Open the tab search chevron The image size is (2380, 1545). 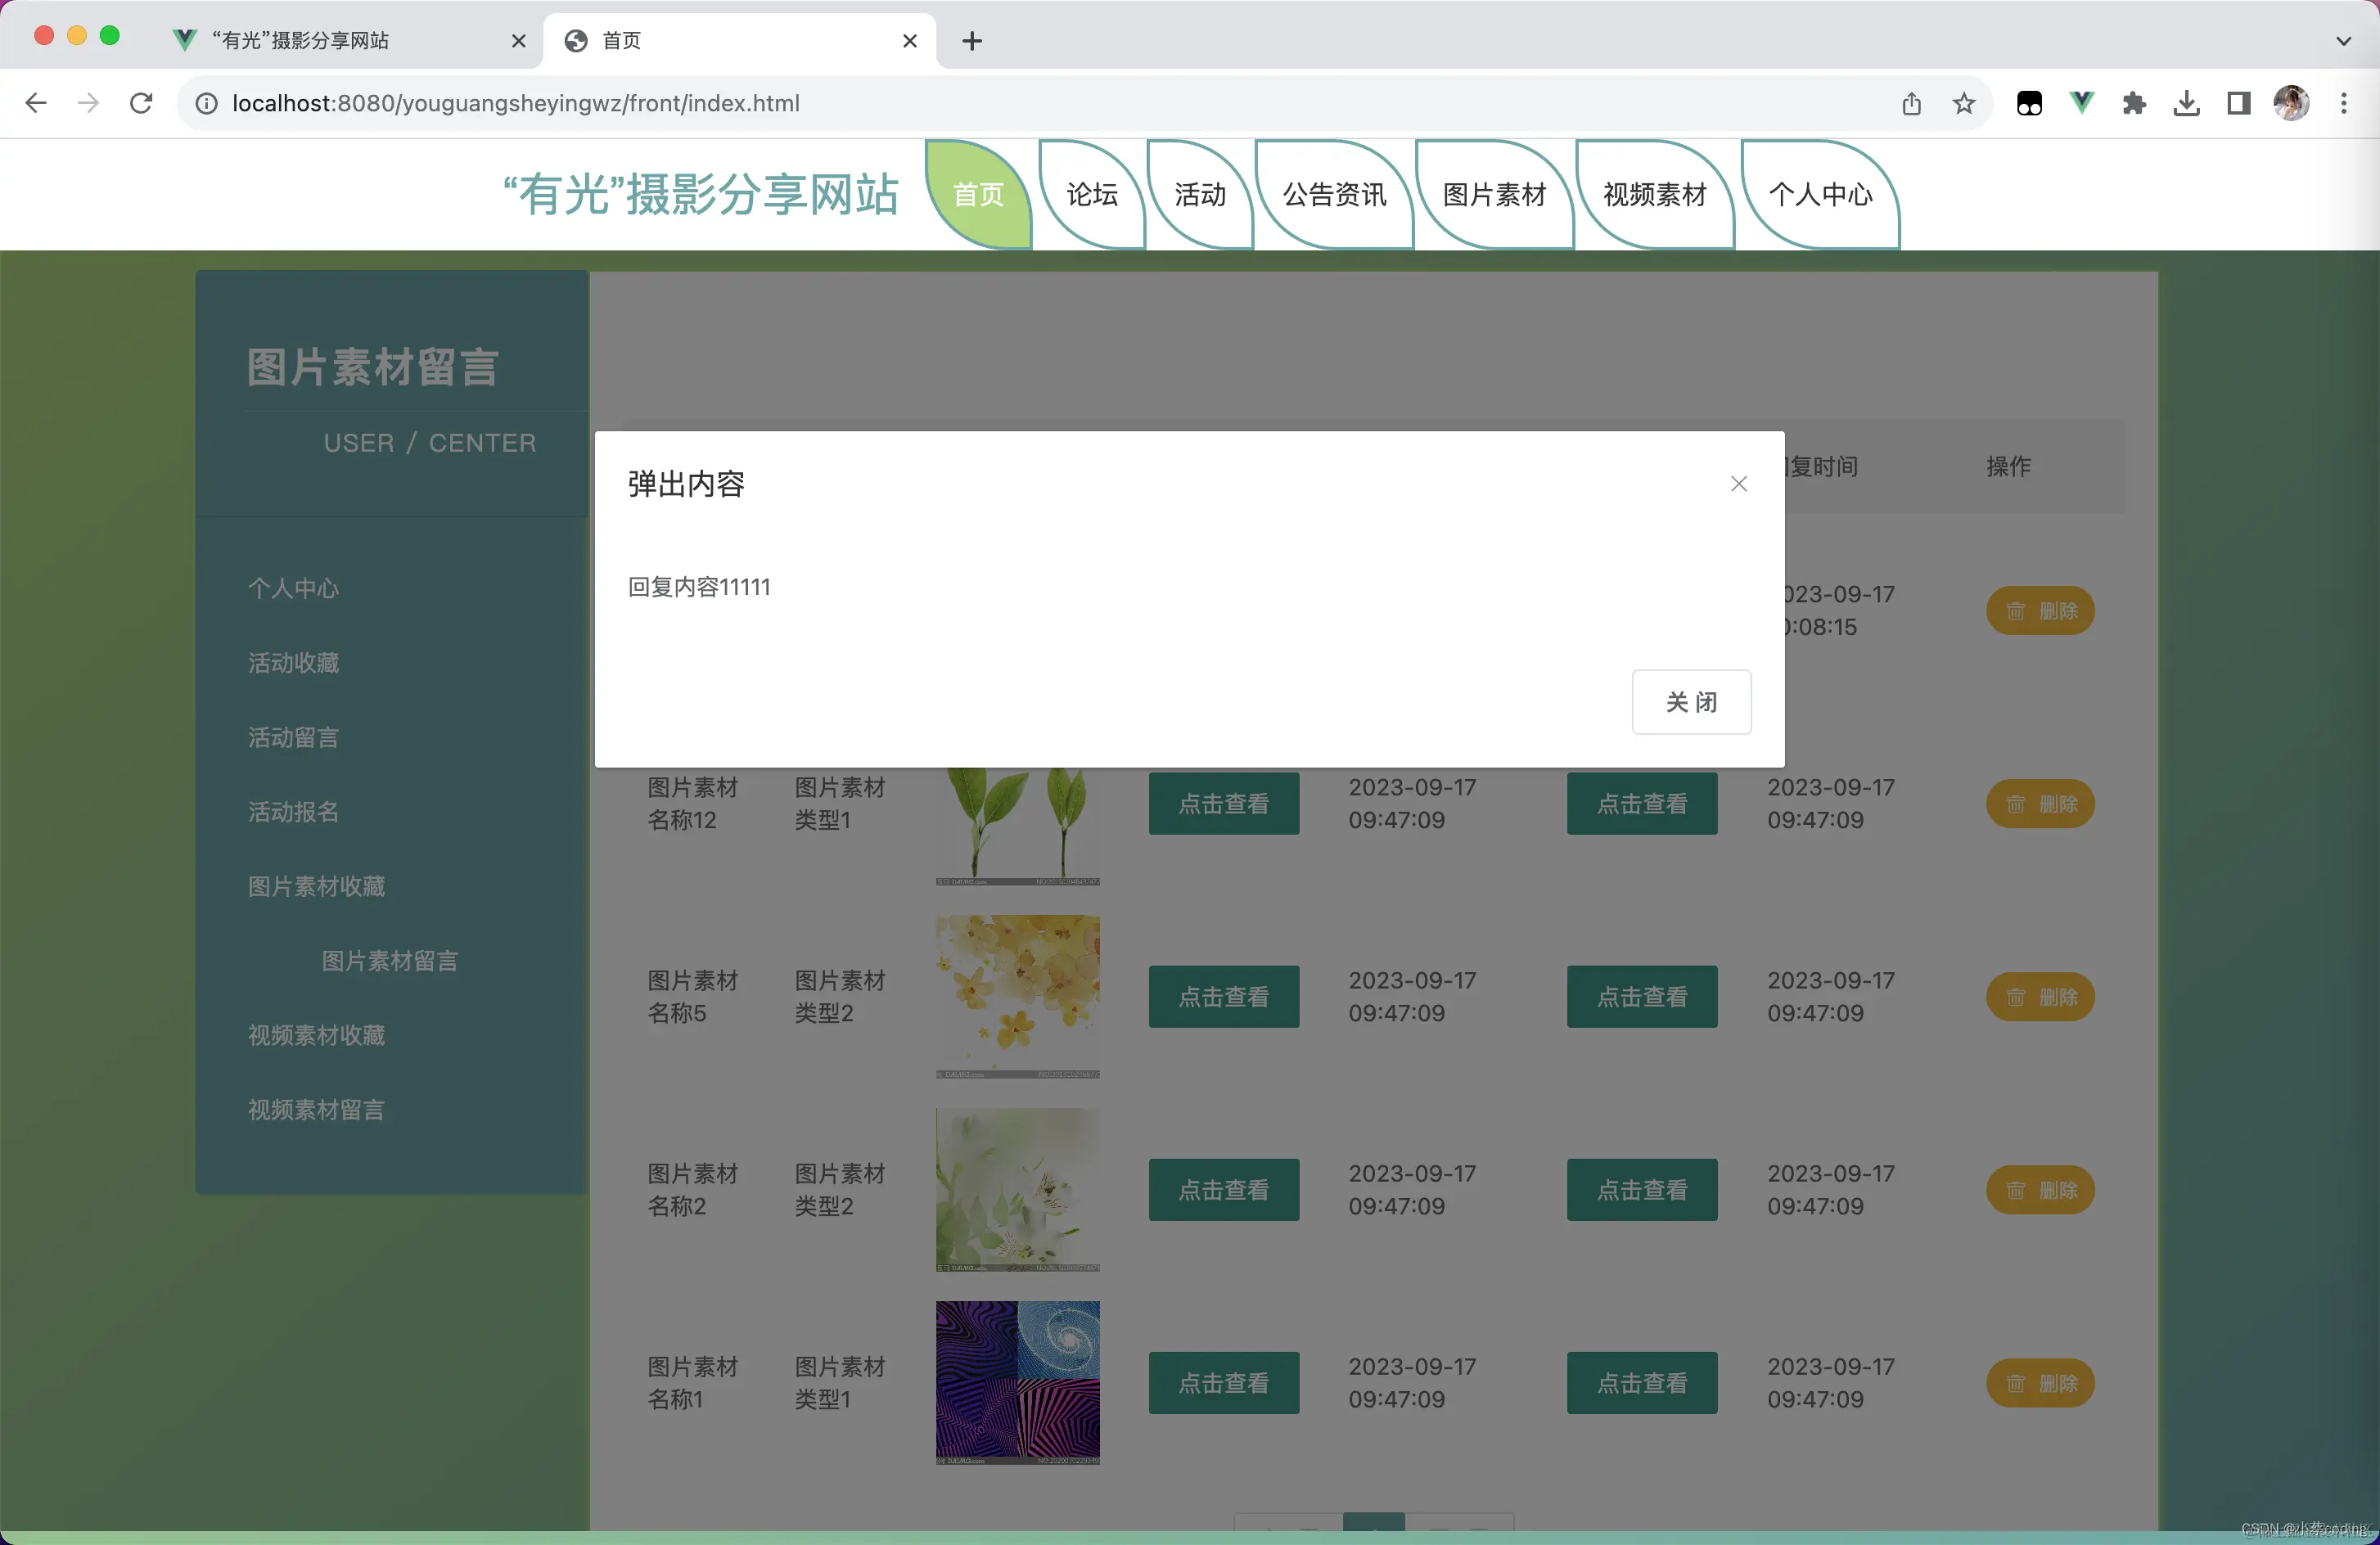tap(2342, 41)
